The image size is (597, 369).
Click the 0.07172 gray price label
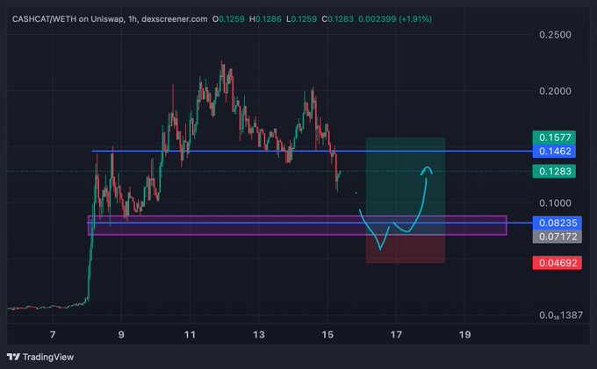click(x=557, y=237)
